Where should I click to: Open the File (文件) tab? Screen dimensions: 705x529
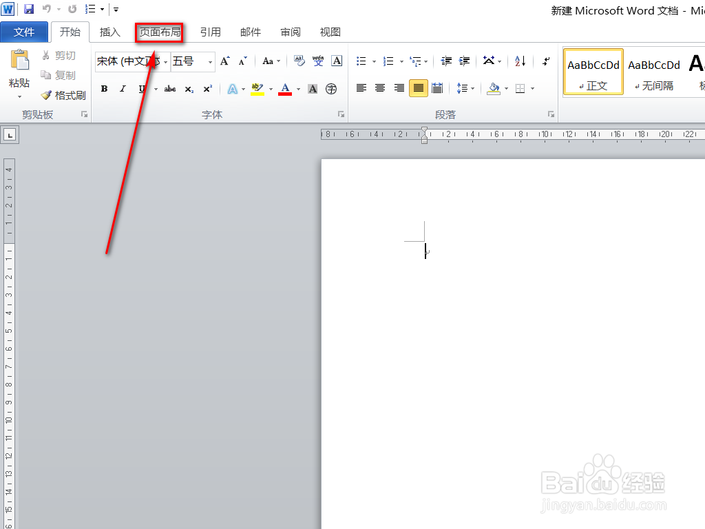[24, 32]
